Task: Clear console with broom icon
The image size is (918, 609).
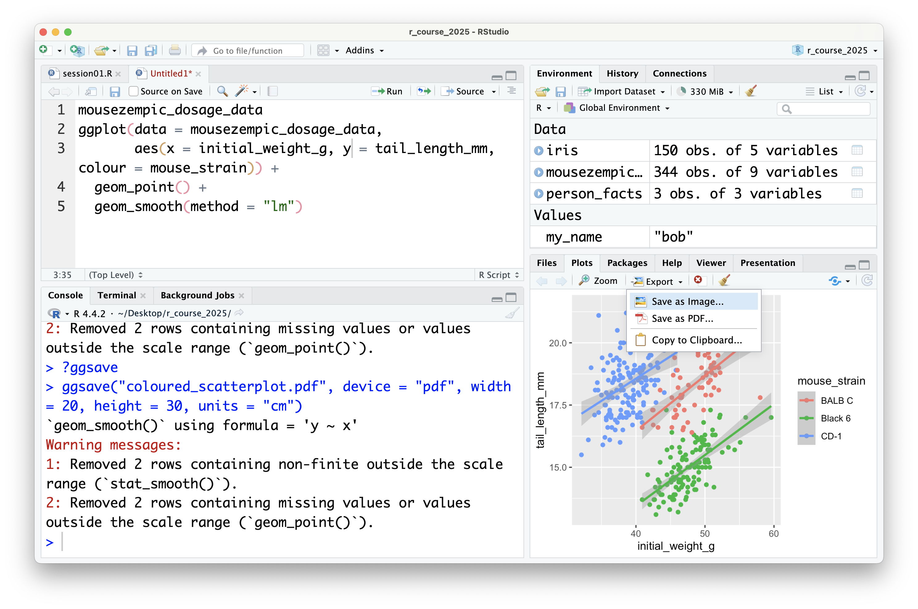Action: coord(512,313)
